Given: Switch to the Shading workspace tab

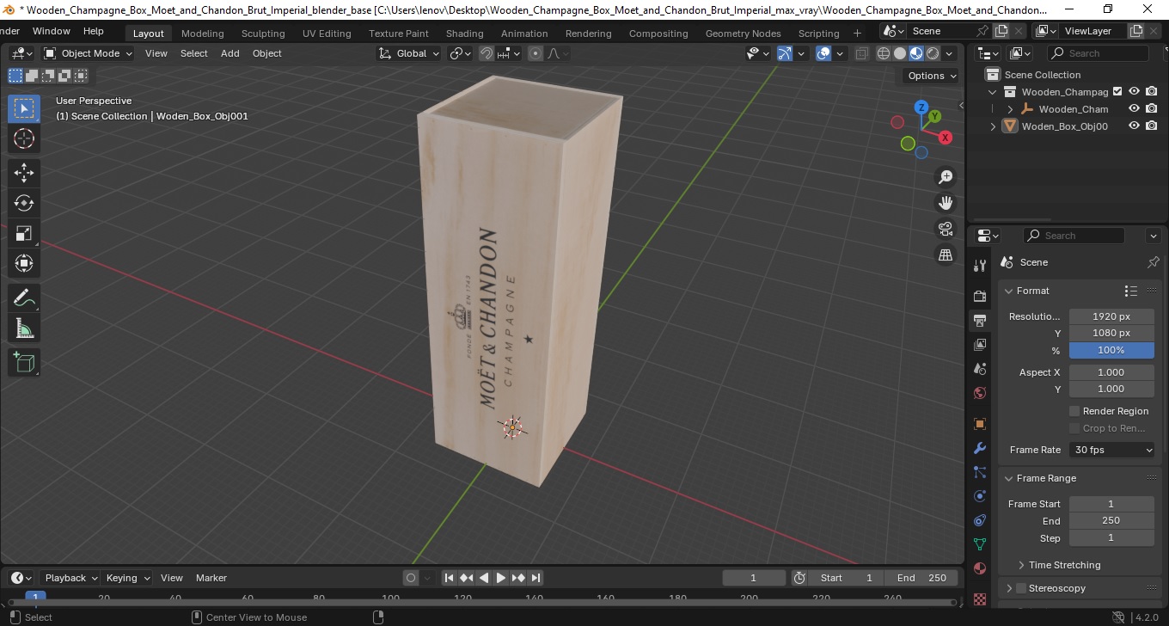Looking at the screenshot, I should pyautogui.click(x=464, y=34).
